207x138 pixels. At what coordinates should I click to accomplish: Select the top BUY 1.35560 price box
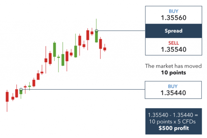pos(174,15)
